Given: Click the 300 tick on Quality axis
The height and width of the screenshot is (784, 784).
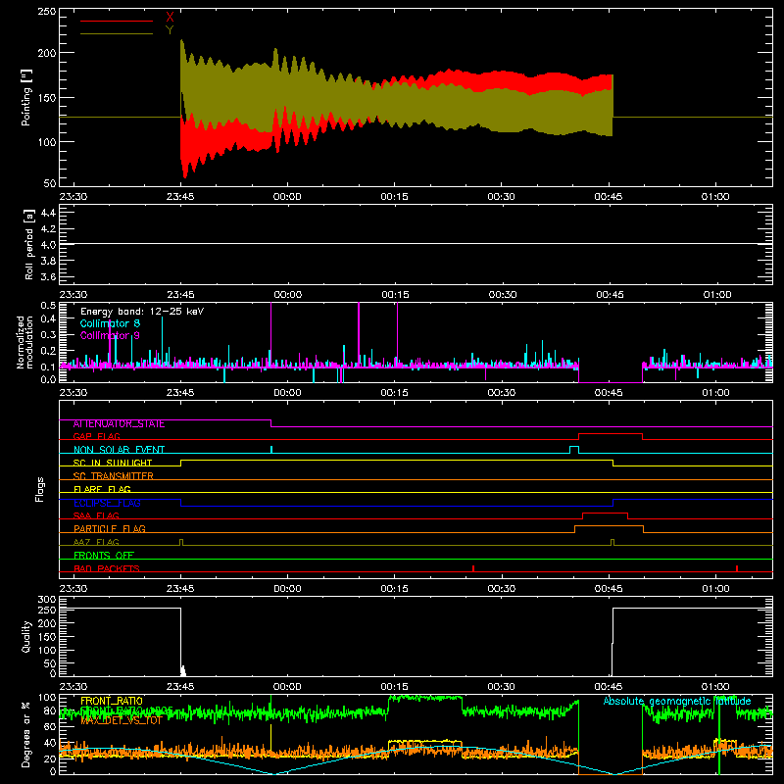Looking at the screenshot, I should coord(47,600).
